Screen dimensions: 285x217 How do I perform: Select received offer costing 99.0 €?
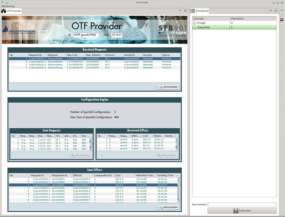click(136, 145)
